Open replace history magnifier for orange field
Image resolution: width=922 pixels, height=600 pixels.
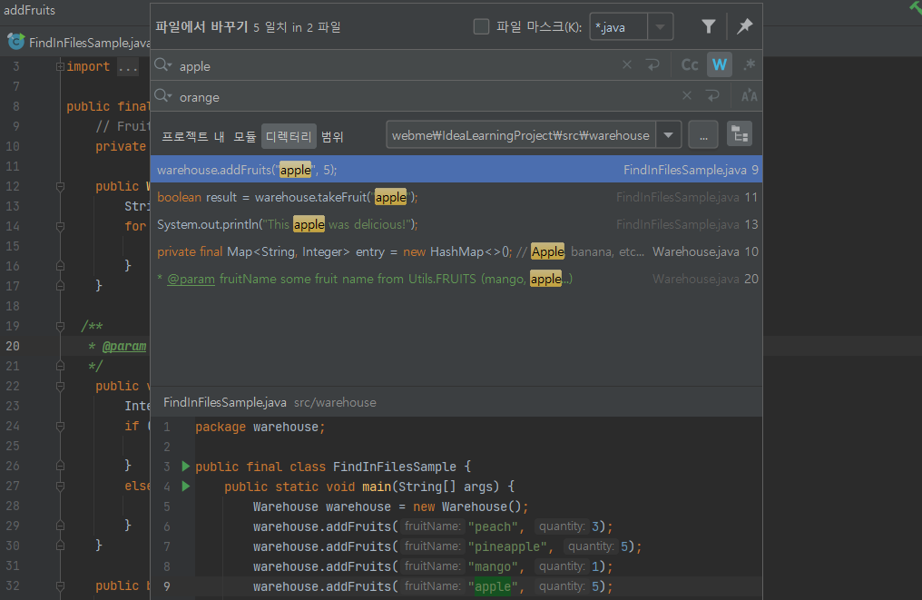(x=162, y=95)
